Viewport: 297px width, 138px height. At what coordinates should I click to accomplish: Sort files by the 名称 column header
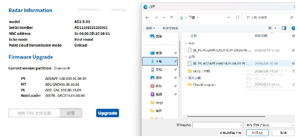tap(194, 35)
